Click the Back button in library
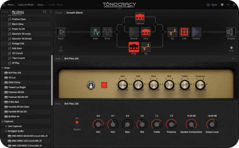Viewport: 239px width, 148px height. click(5, 12)
